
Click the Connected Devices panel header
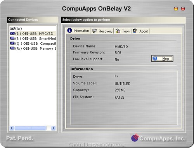click(33, 20)
